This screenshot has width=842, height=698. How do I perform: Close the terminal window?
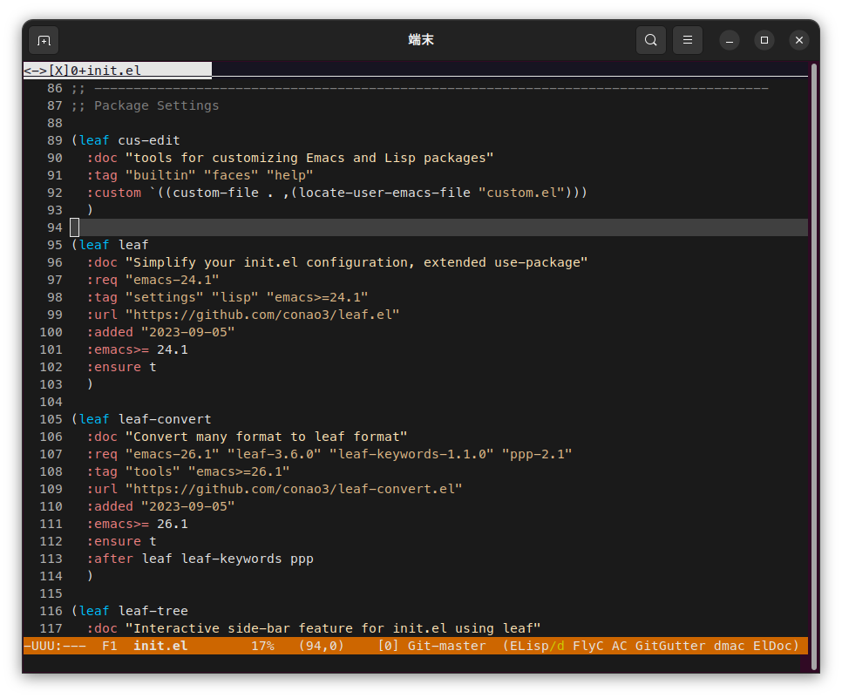(799, 40)
